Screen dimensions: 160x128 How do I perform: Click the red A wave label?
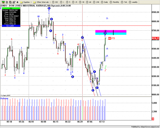click(78, 44)
